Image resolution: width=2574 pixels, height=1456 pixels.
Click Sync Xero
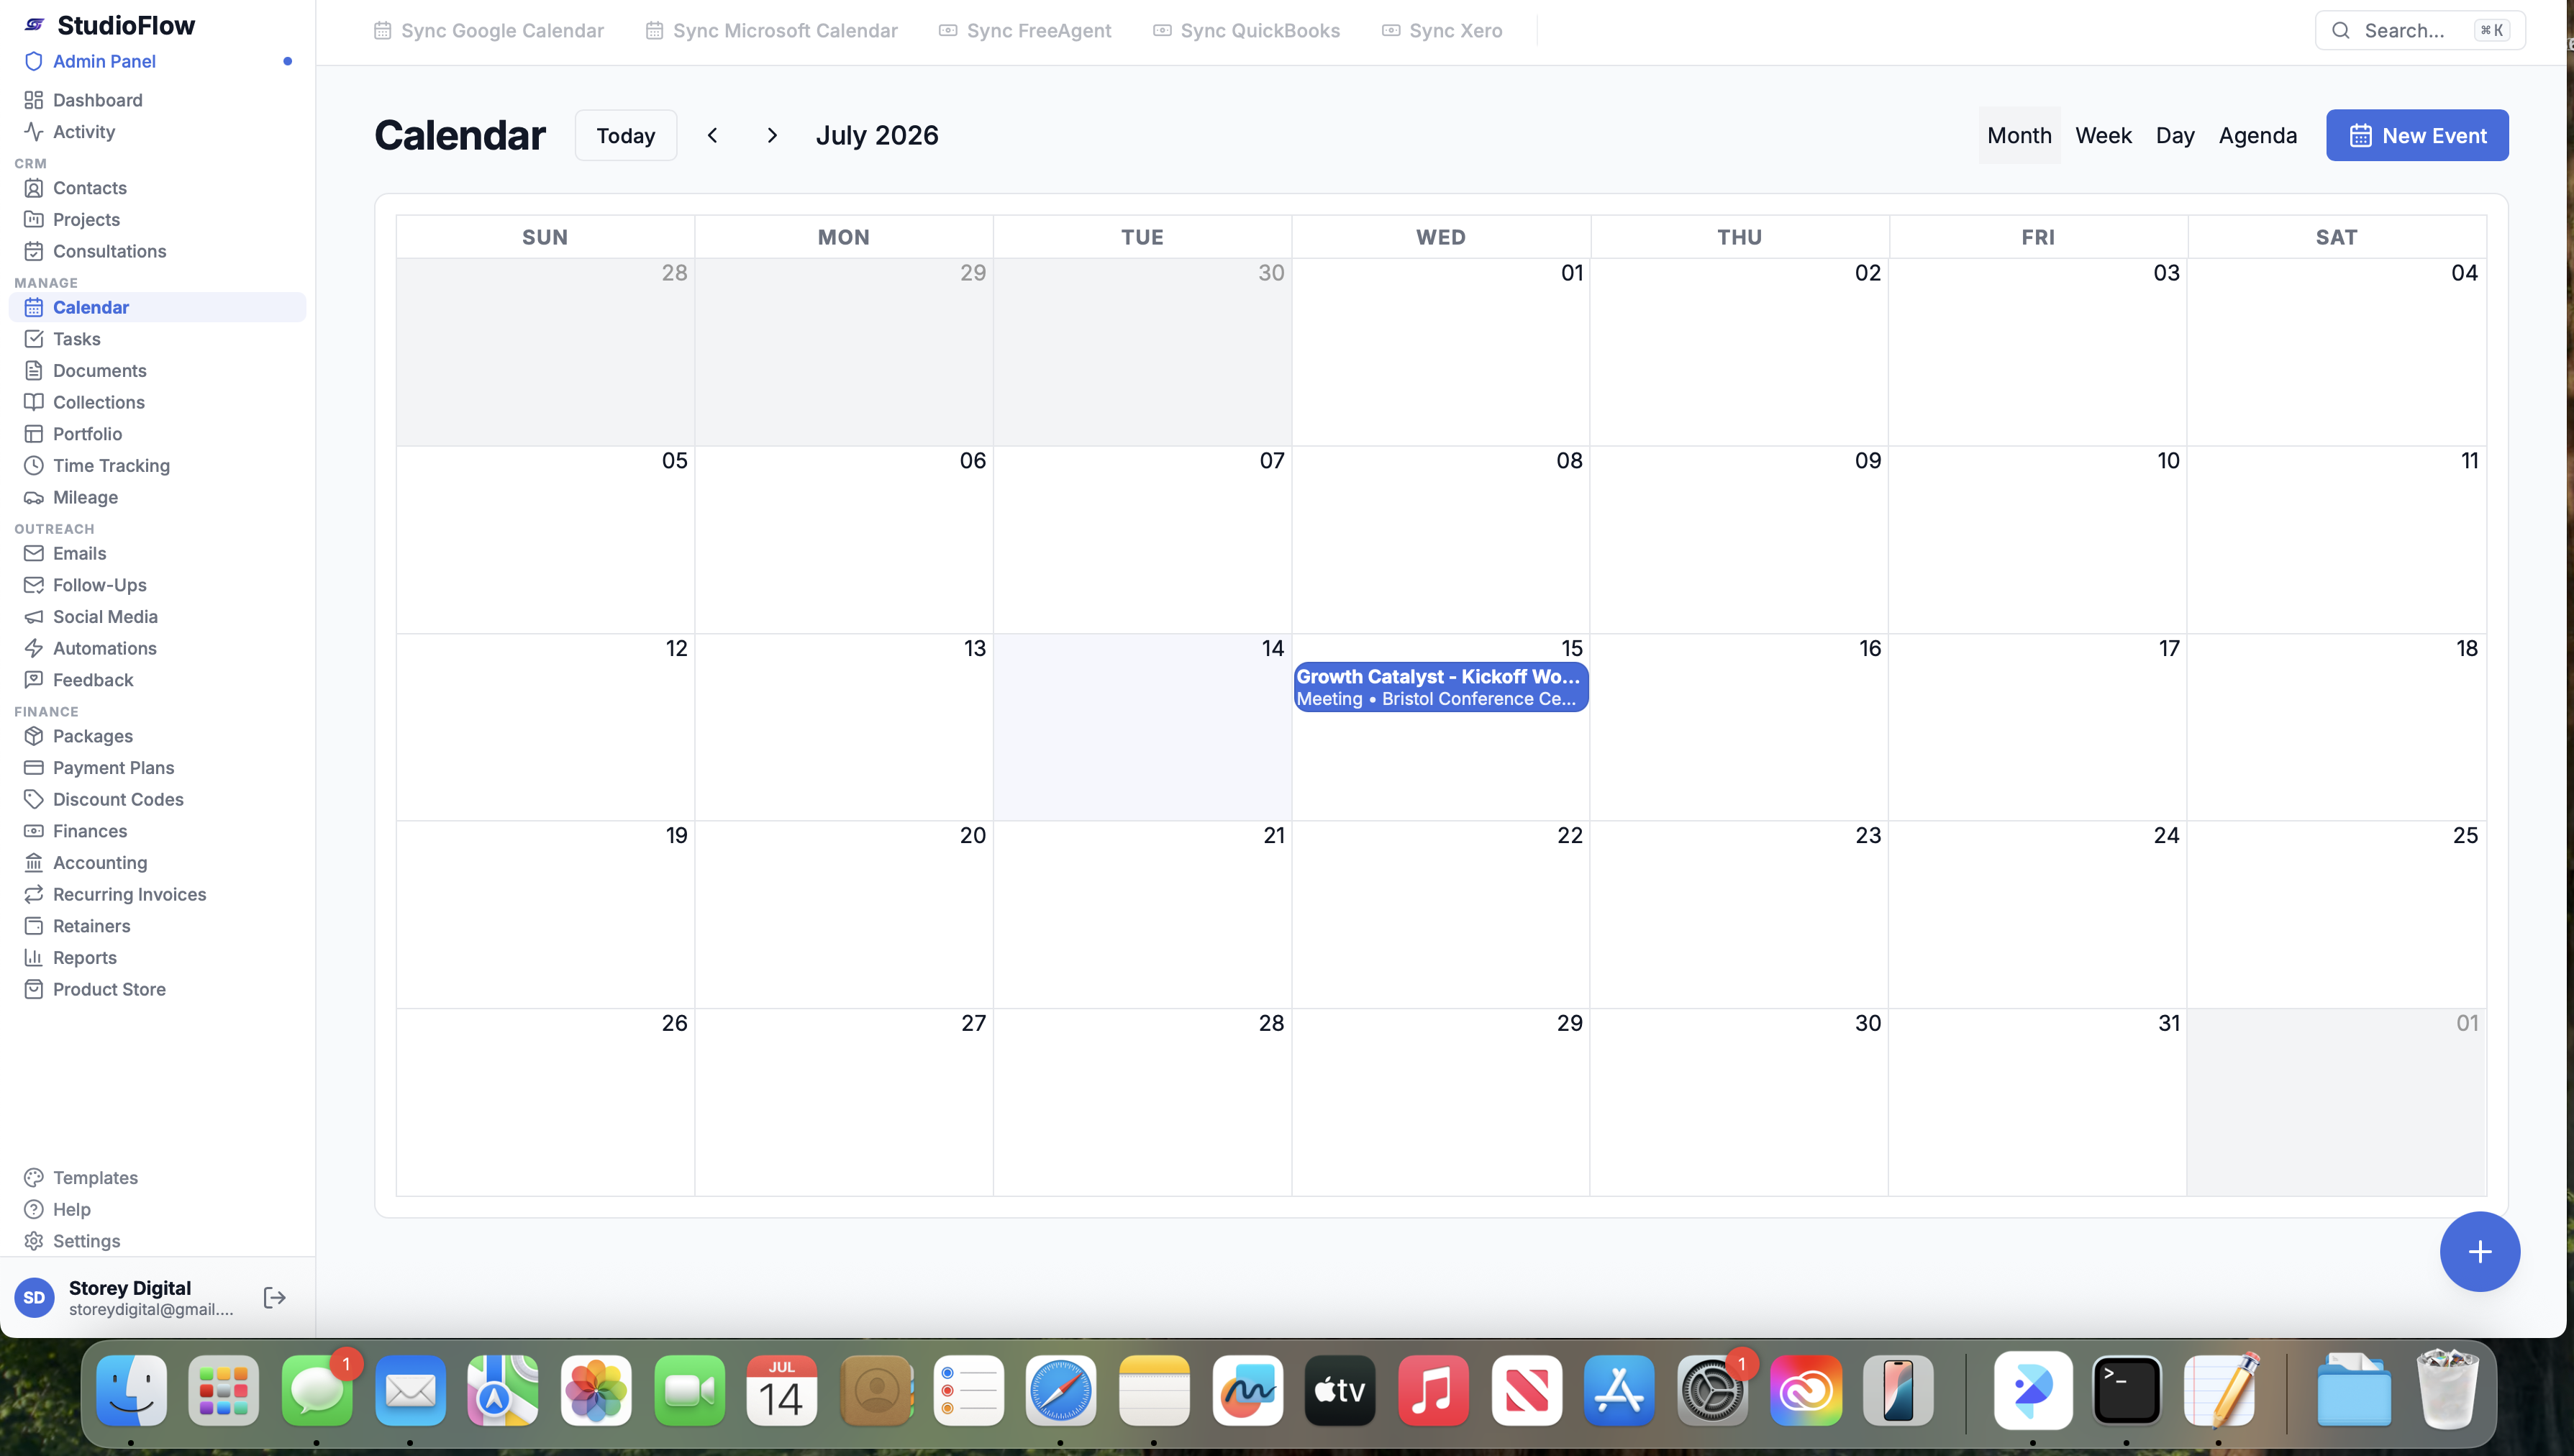1442,31
